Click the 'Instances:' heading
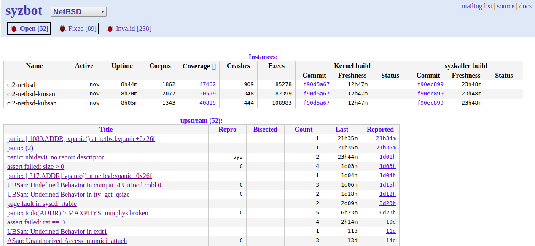Viewport: 535px width, 246px height. pos(263,57)
